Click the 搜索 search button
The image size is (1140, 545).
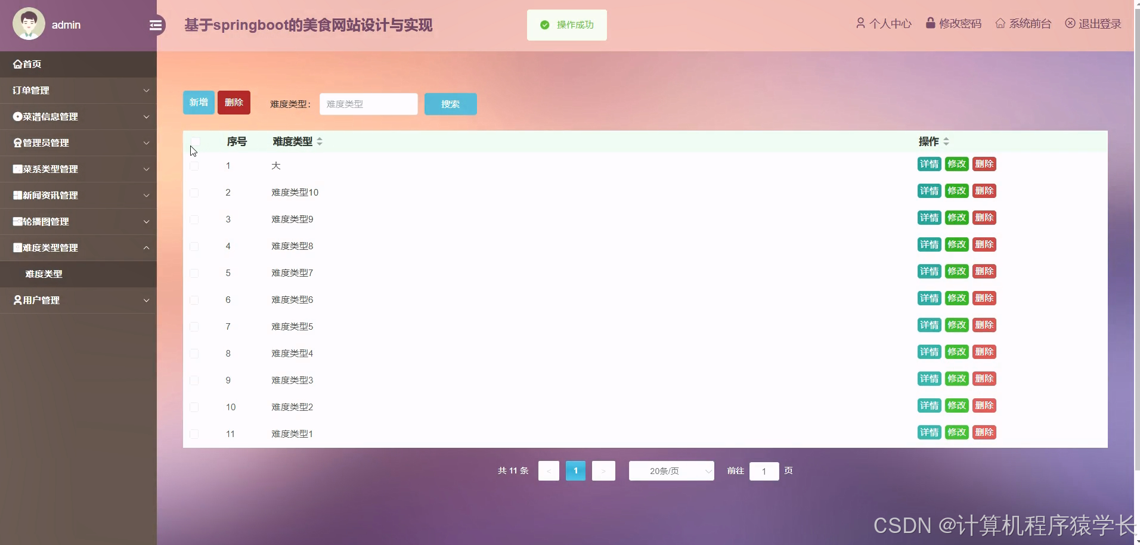[450, 104]
